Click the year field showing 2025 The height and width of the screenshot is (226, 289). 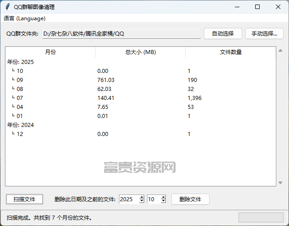pos(129,199)
